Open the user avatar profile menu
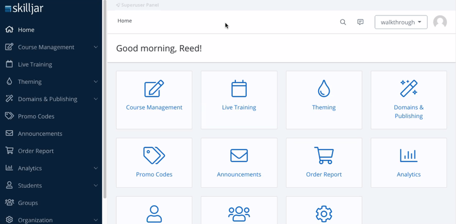The height and width of the screenshot is (224, 456). [x=440, y=22]
